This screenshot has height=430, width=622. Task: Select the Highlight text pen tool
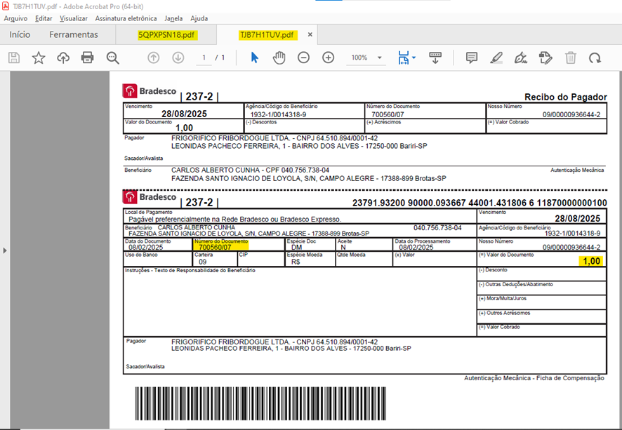pyautogui.click(x=496, y=58)
